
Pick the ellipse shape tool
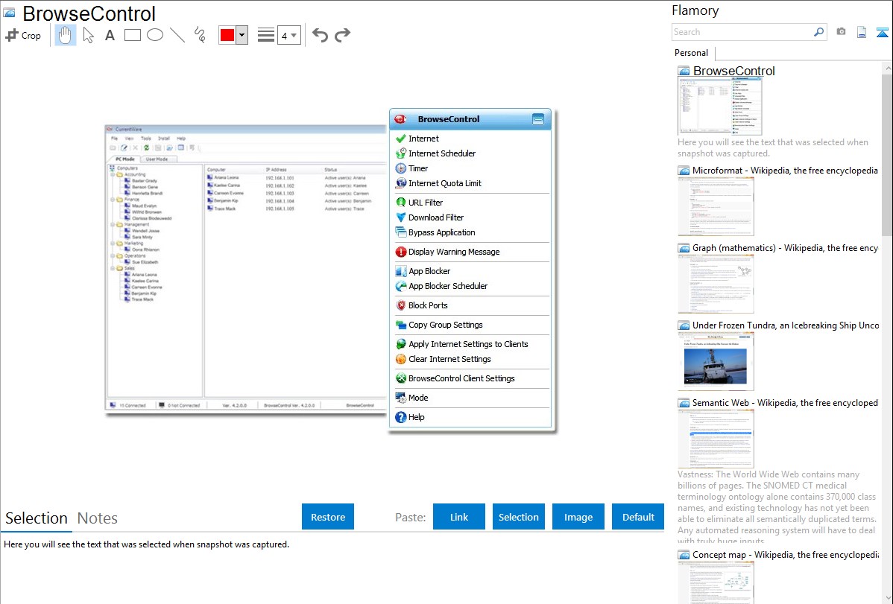155,35
